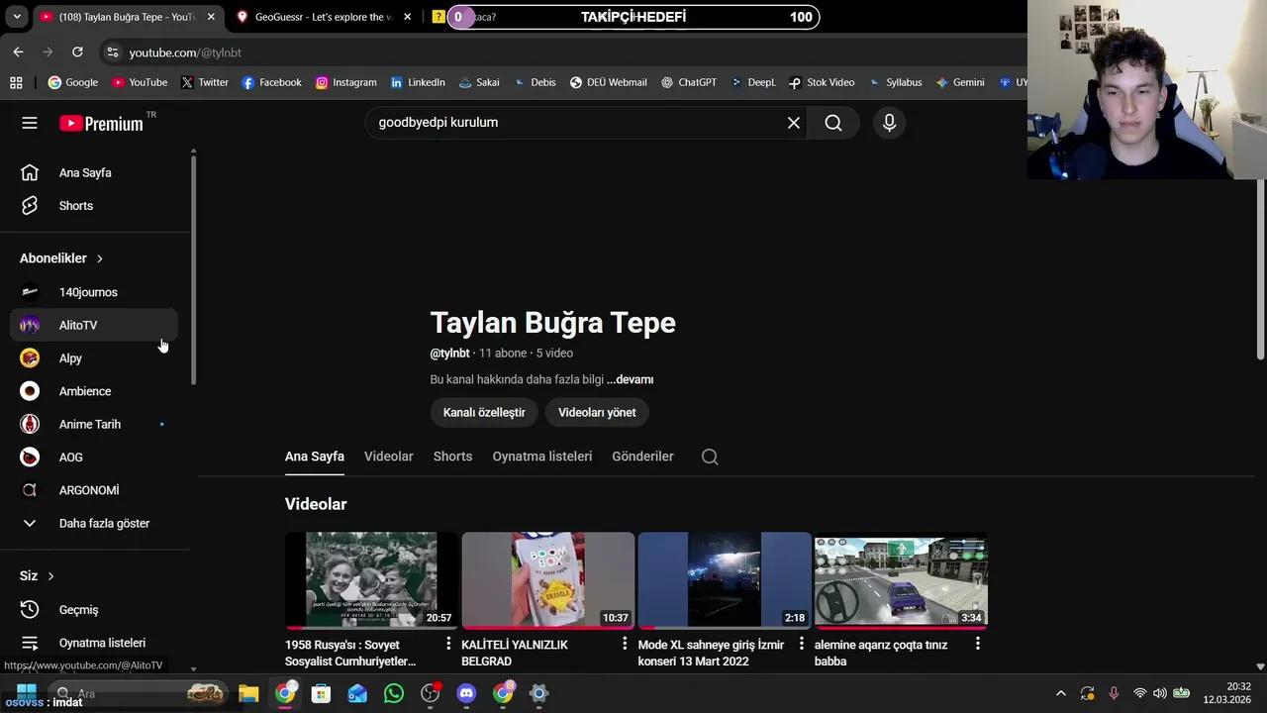Open Microsoft Store from the taskbar
Viewport: 1267px width, 713px height.
[x=321, y=693]
